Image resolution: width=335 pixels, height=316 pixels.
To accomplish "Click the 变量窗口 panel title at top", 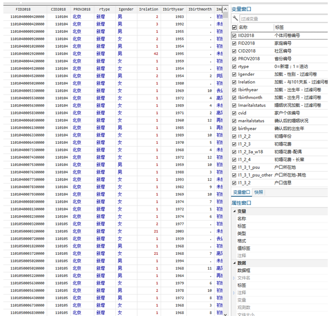I will pos(241,9).
